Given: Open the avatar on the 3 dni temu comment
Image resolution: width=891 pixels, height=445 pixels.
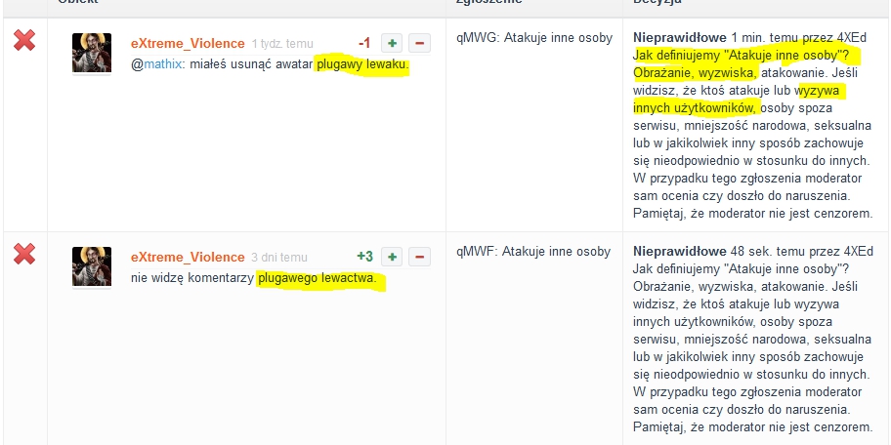Looking at the screenshot, I should [92, 266].
